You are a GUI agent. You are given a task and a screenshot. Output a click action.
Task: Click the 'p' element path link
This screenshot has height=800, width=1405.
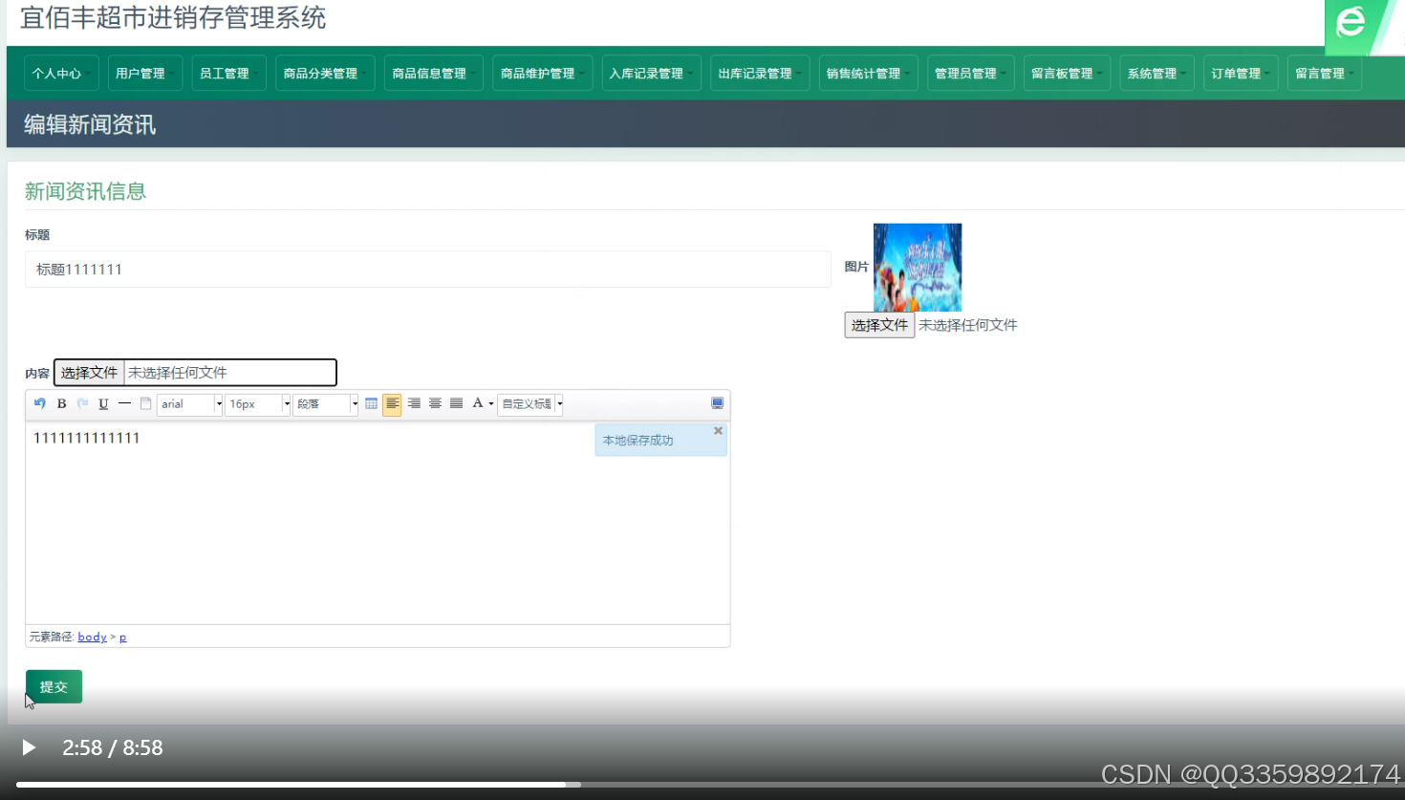122,637
